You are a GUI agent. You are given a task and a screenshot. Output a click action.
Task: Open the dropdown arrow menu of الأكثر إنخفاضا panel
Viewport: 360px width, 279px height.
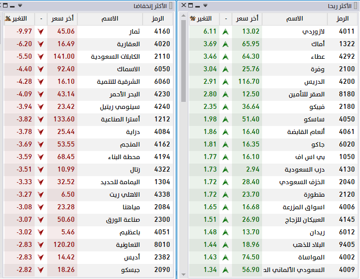(x=20, y=6)
